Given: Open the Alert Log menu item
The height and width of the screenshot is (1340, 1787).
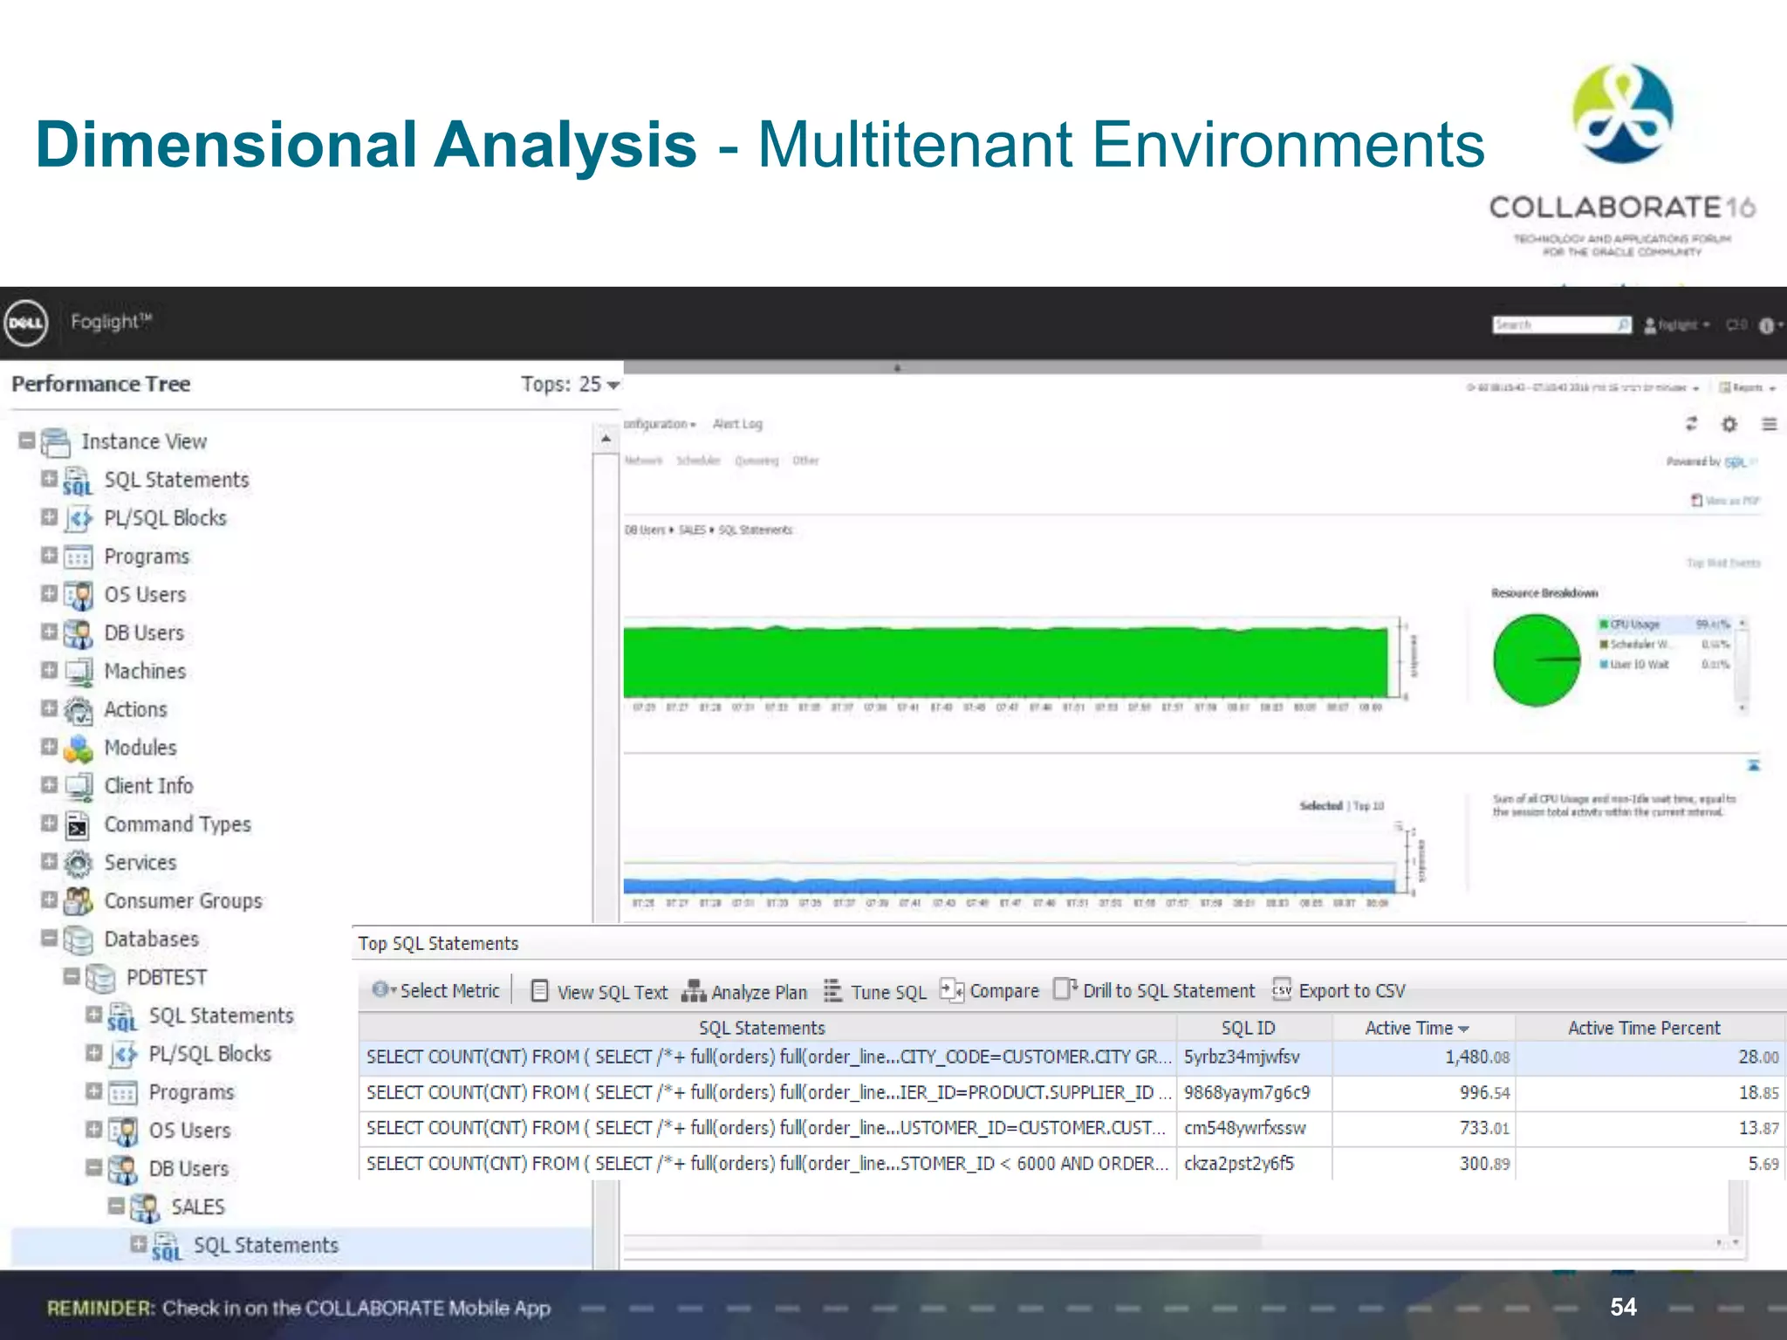Looking at the screenshot, I should tap(737, 424).
